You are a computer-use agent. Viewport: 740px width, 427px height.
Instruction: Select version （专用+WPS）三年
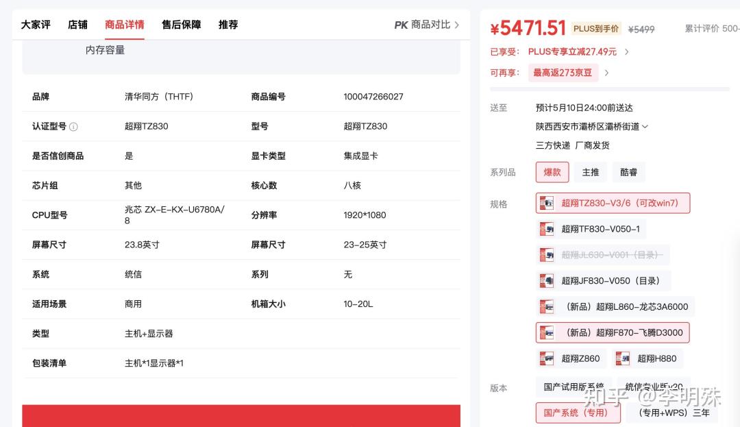[x=674, y=413]
